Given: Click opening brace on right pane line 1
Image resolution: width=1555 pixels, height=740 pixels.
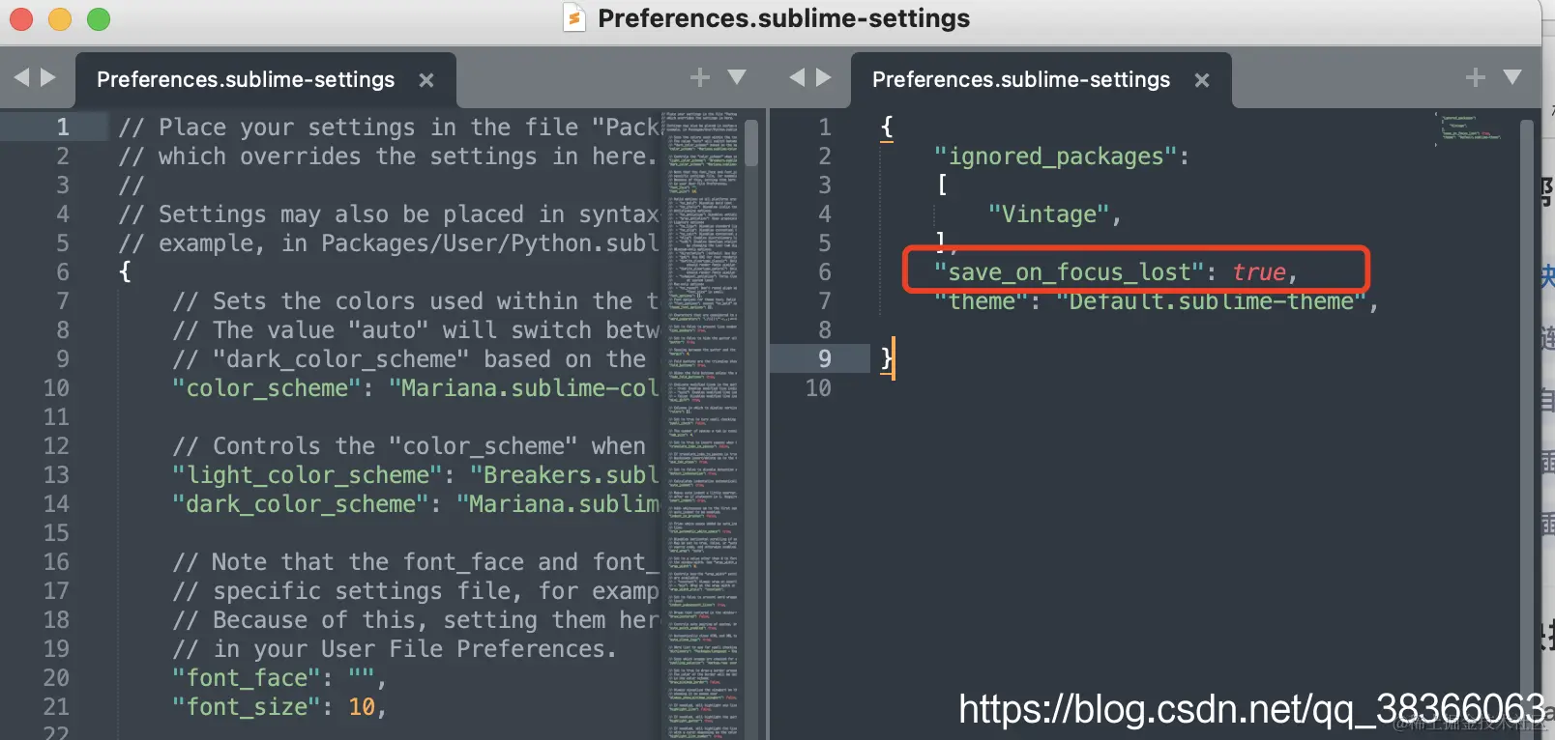Looking at the screenshot, I should coord(887,127).
